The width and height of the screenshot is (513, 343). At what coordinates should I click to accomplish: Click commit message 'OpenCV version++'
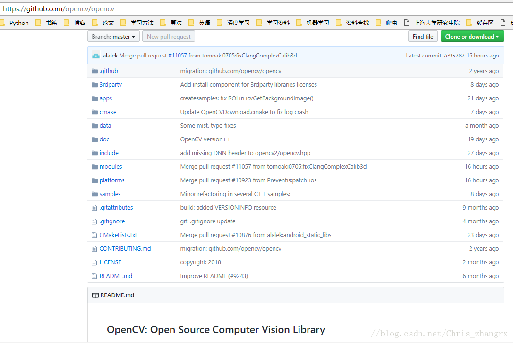pos(205,139)
